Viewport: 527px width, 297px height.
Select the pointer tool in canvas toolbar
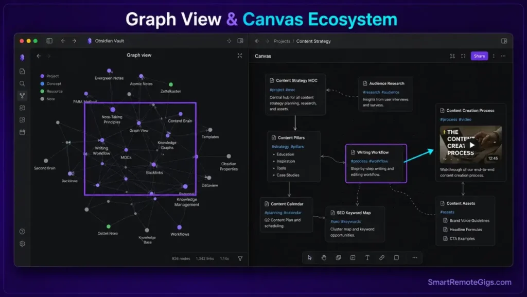coord(309,258)
